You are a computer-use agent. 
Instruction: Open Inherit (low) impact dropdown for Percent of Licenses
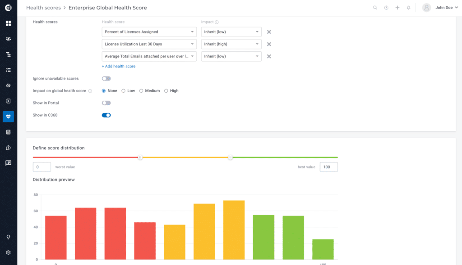coord(231,32)
